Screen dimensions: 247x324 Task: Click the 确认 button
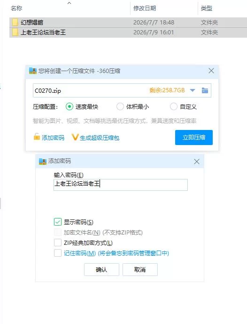click(x=101, y=269)
